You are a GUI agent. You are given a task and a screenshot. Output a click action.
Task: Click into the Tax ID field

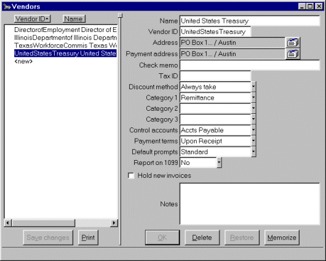(x=215, y=76)
